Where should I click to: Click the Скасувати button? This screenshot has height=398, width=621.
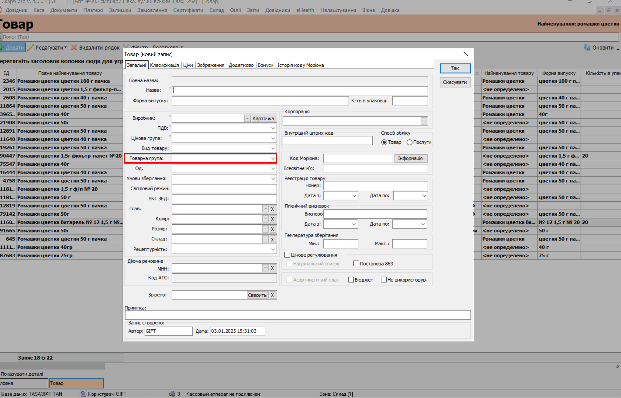click(455, 82)
